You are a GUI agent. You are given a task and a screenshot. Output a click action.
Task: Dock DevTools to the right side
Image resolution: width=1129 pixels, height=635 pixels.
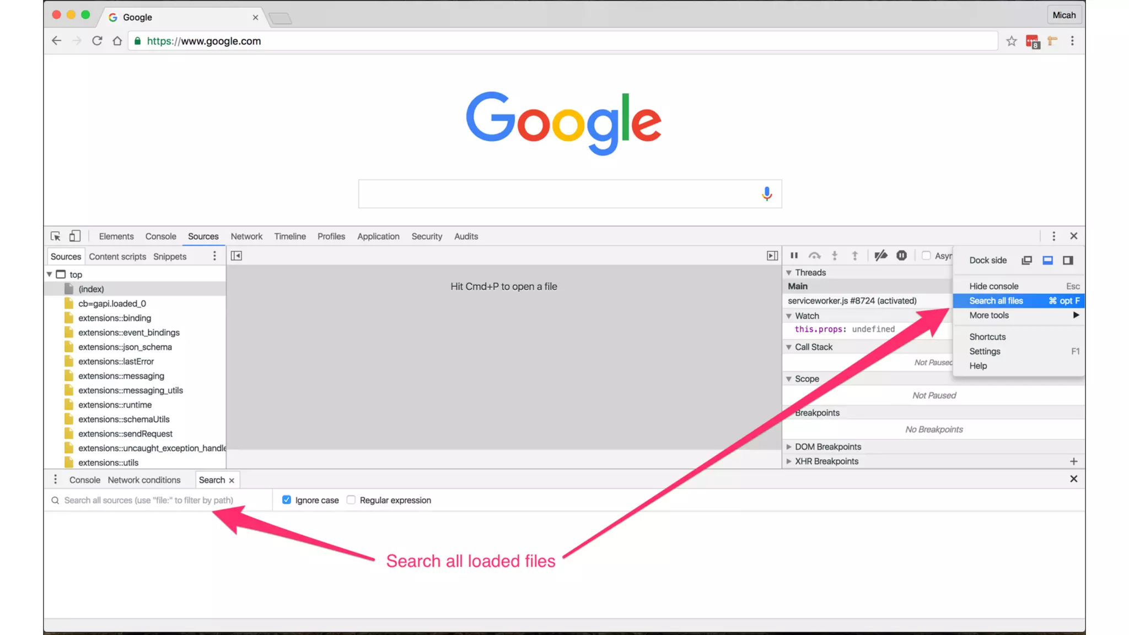[x=1068, y=260]
